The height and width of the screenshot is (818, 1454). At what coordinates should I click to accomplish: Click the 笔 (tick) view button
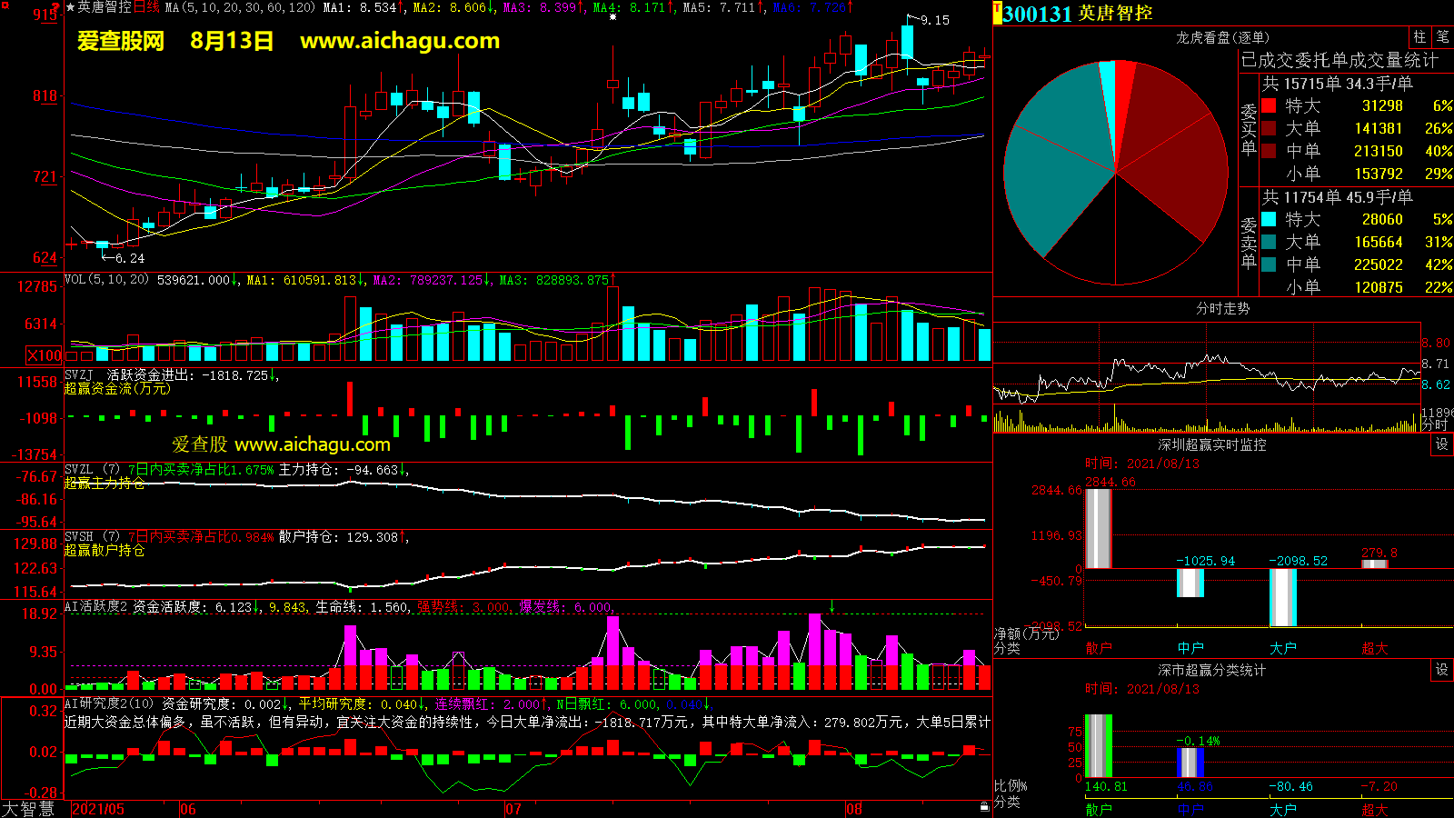click(x=1442, y=36)
